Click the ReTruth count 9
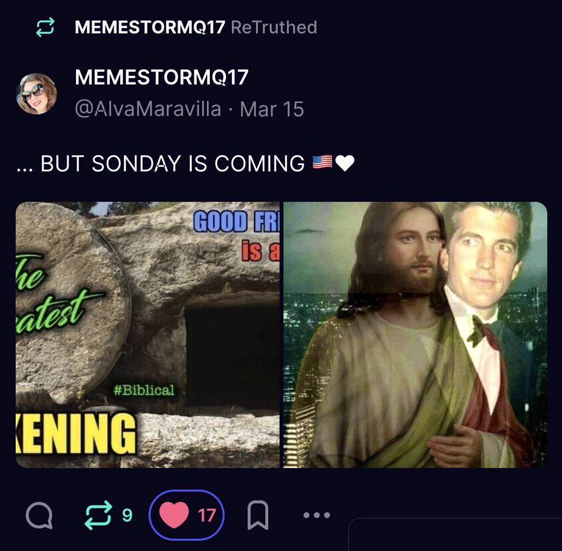Image resolution: width=562 pixels, height=551 pixels. coord(127,515)
